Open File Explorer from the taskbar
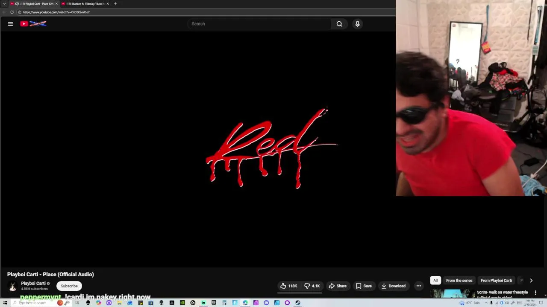Viewport: 547px width, 307px height. pos(119,303)
